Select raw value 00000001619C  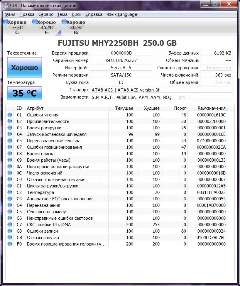point(211,115)
